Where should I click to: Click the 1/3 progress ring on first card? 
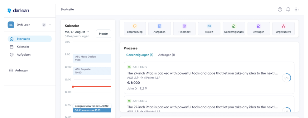click(286, 78)
